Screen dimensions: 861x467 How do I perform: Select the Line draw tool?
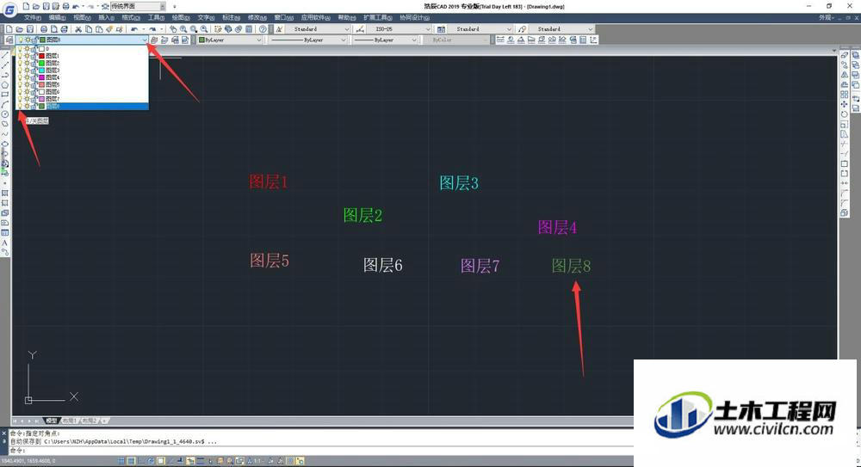(5, 55)
